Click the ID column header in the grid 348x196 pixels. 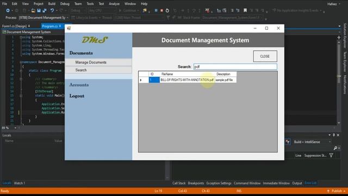click(x=154, y=74)
